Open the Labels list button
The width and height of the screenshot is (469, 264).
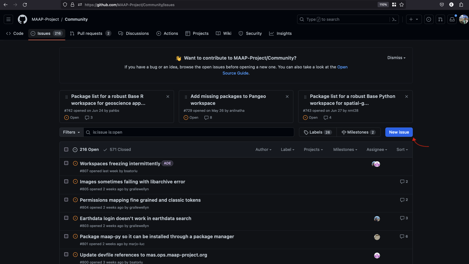pos(318,132)
